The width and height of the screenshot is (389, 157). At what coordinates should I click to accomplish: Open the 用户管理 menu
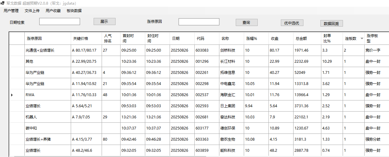pos(11,11)
